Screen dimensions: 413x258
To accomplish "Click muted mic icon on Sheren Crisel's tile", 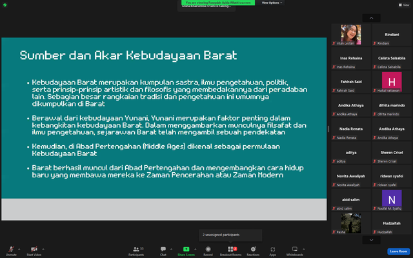I will tap(374, 161).
